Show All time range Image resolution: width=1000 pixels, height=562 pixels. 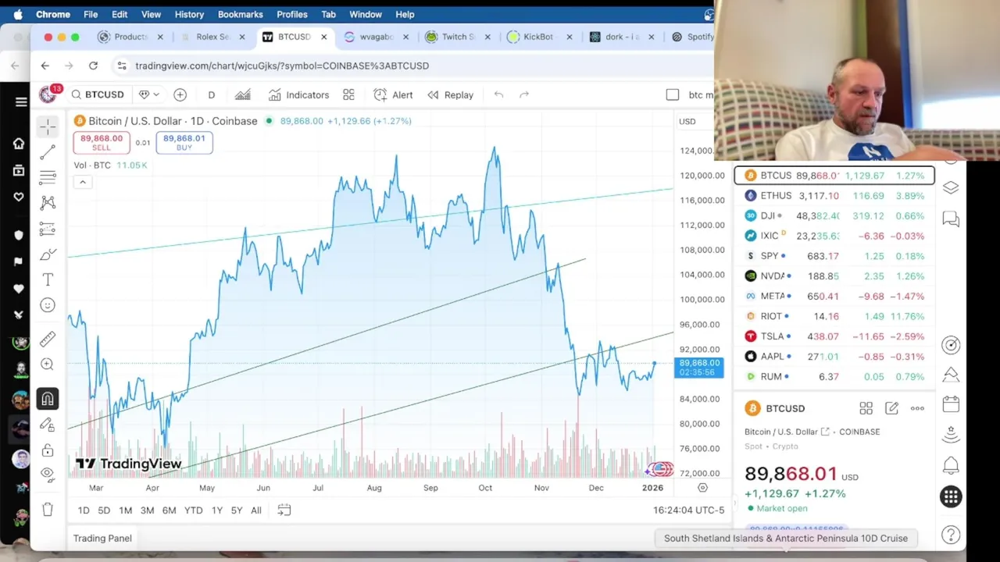point(256,510)
